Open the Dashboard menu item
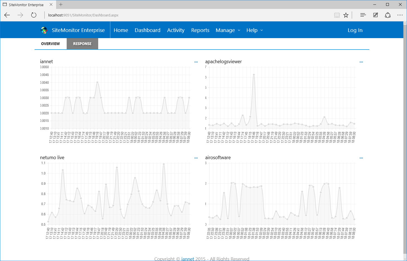 (148, 30)
